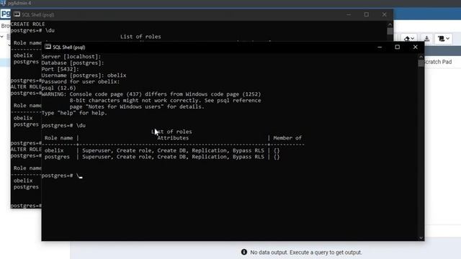Click the "List of roles" heading in front shell
The height and width of the screenshot is (259, 461).
point(171,132)
